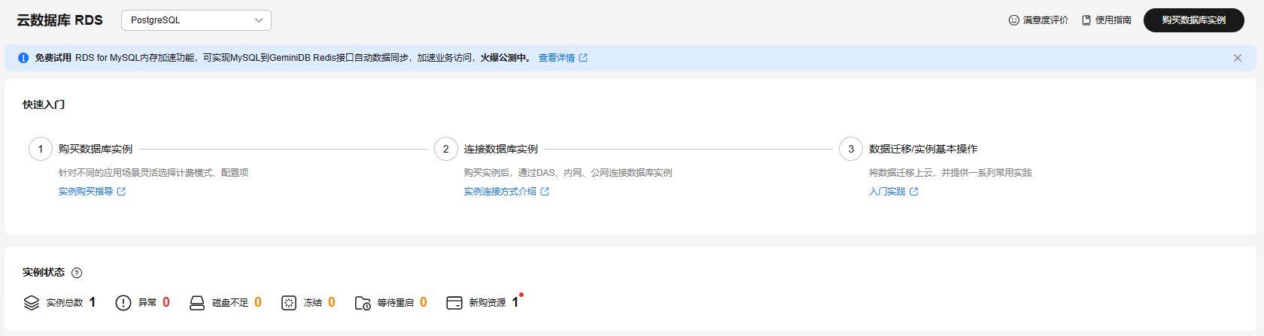
Task: Select step 2 circle in 快速入门
Action: (x=446, y=149)
